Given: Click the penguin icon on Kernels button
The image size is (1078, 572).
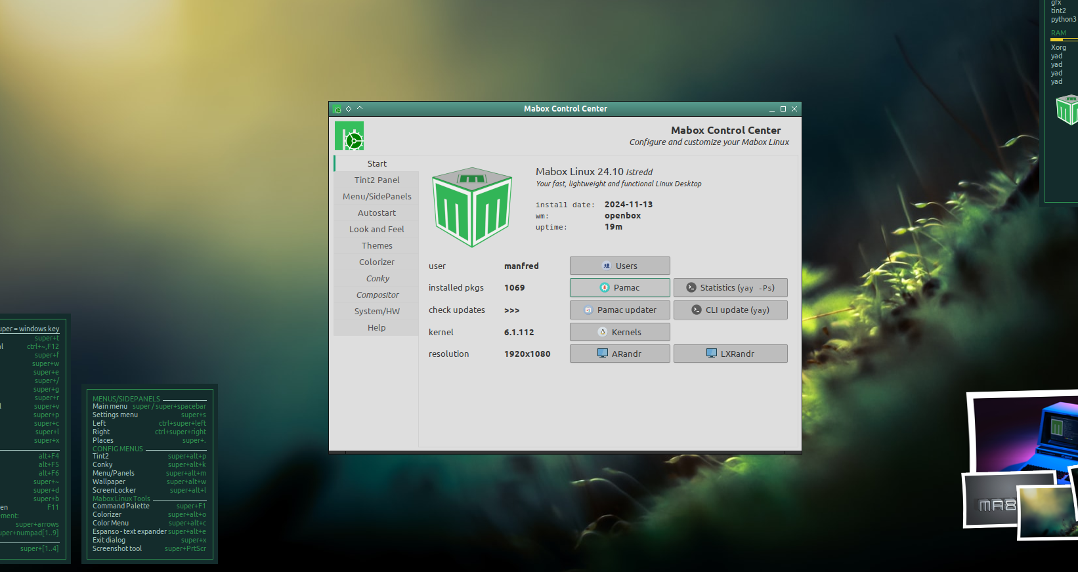Looking at the screenshot, I should click(603, 332).
